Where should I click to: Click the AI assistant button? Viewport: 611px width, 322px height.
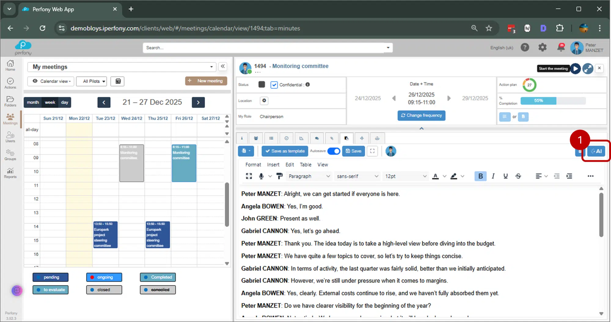click(596, 151)
